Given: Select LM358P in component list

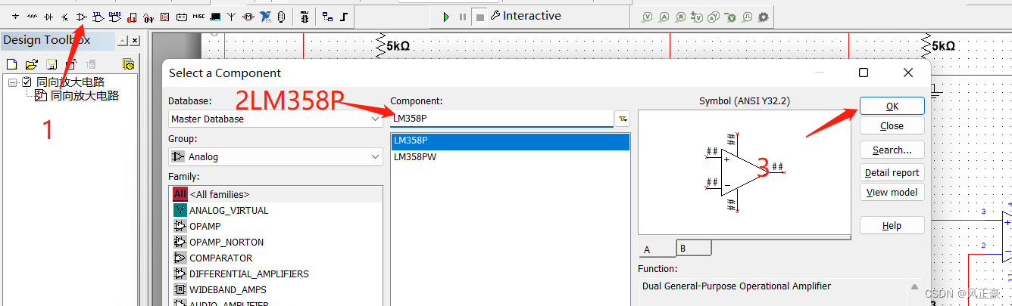Looking at the screenshot, I should pyautogui.click(x=510, y=141).
